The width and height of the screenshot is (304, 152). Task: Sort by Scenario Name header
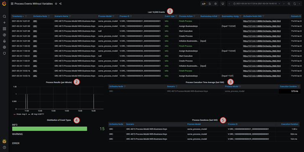[x=61, y=16]
